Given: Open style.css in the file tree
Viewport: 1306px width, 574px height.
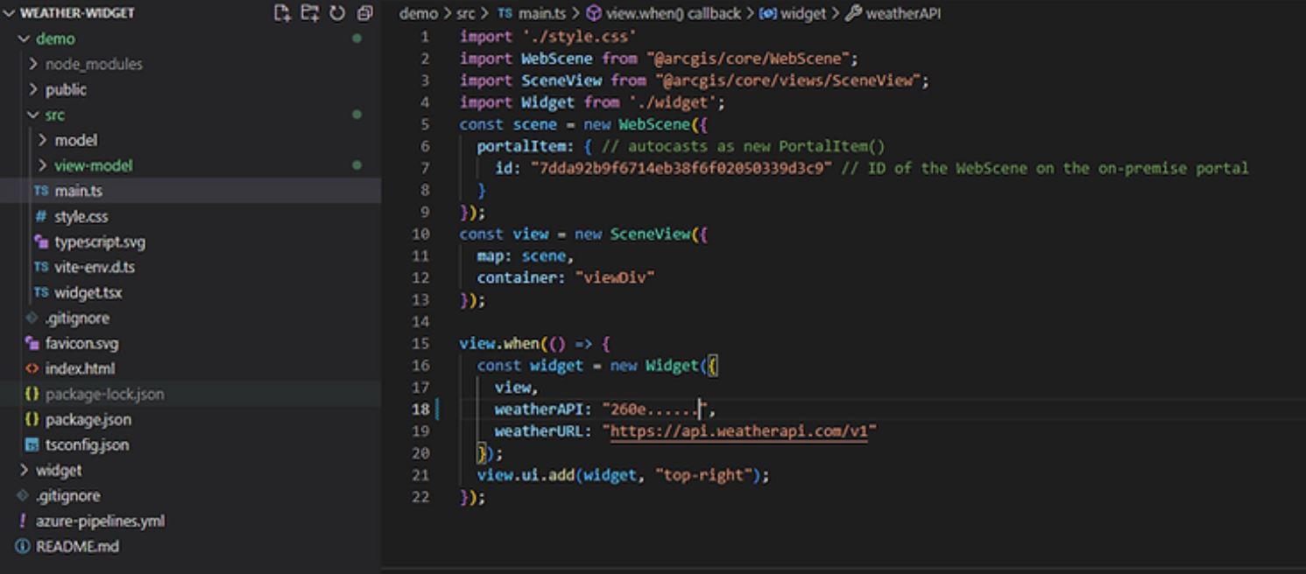Looking at the screenshot, I should click(x=81, y=216).
